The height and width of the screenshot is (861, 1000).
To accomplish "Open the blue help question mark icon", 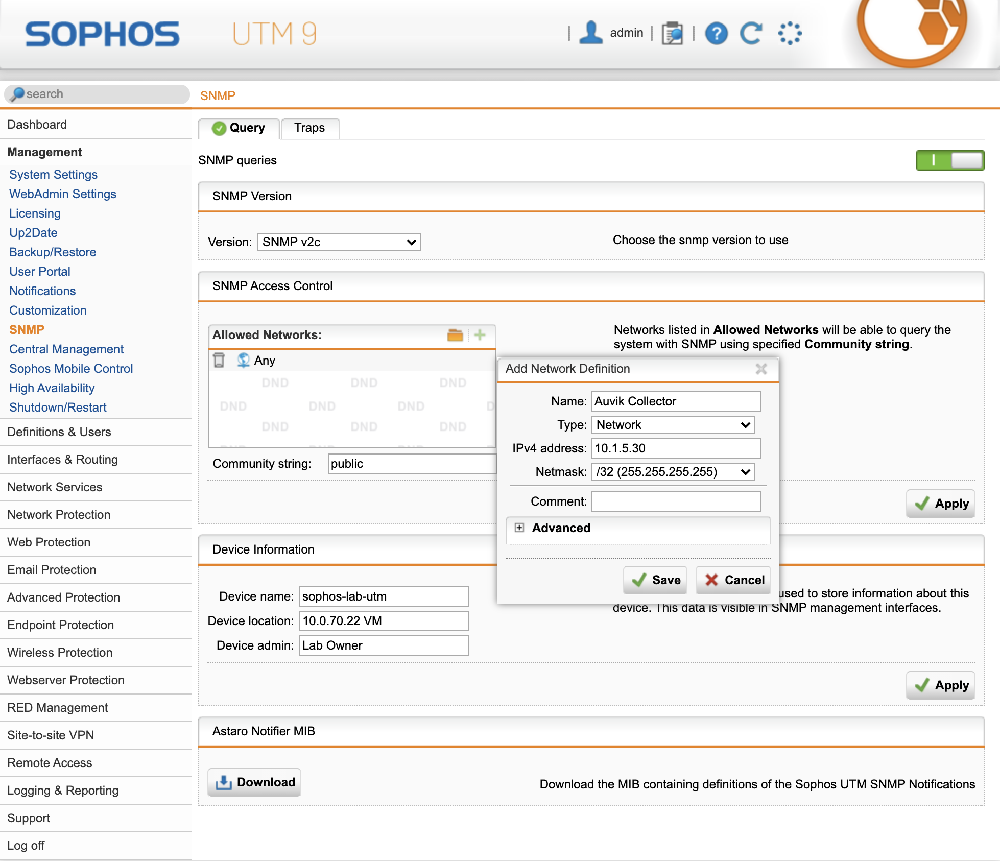I will (x=717, y=34).
